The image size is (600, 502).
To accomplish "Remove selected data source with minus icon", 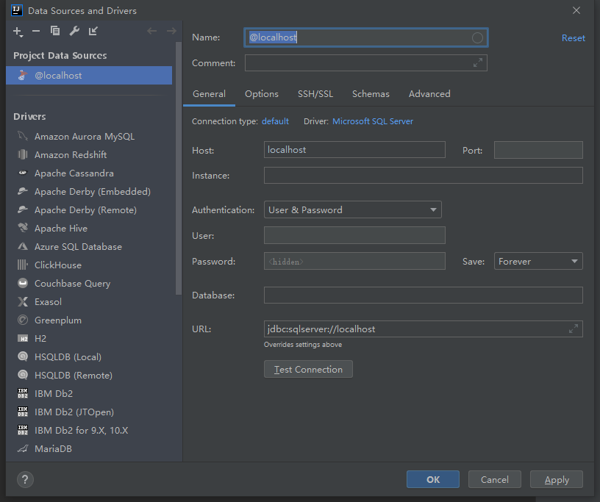I will 36,31.
